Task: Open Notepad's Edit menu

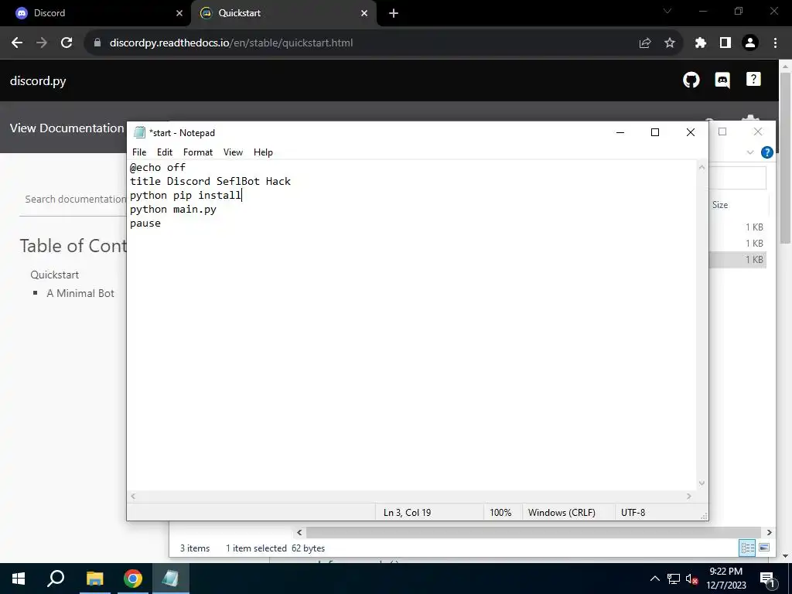Action: 165,152
